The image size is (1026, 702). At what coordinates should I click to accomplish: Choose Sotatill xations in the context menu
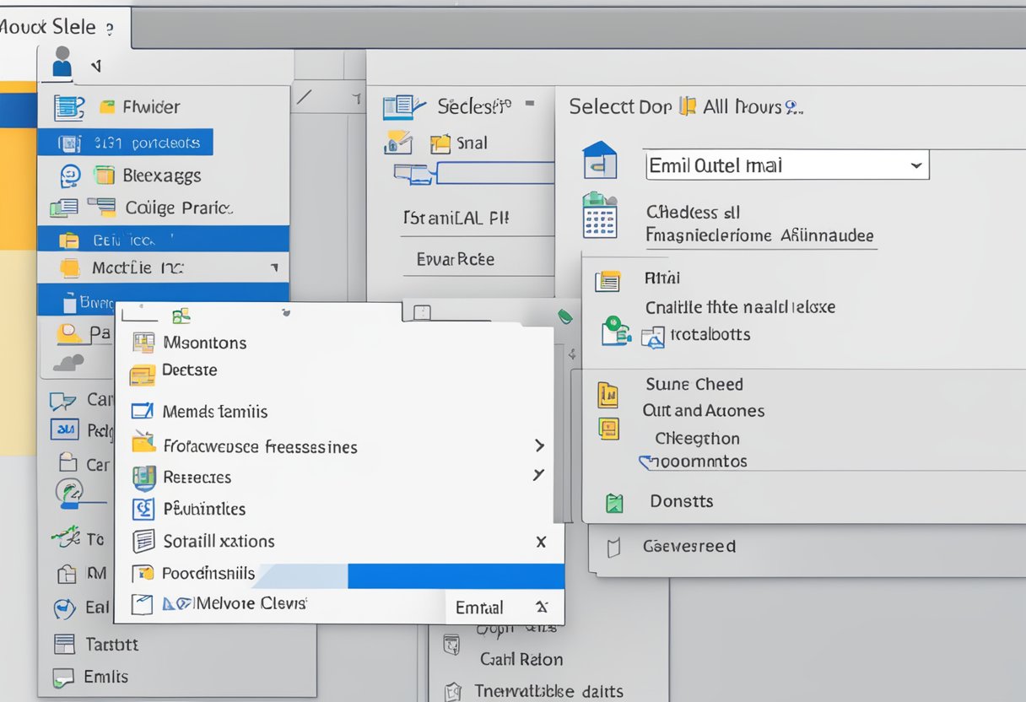219,542
